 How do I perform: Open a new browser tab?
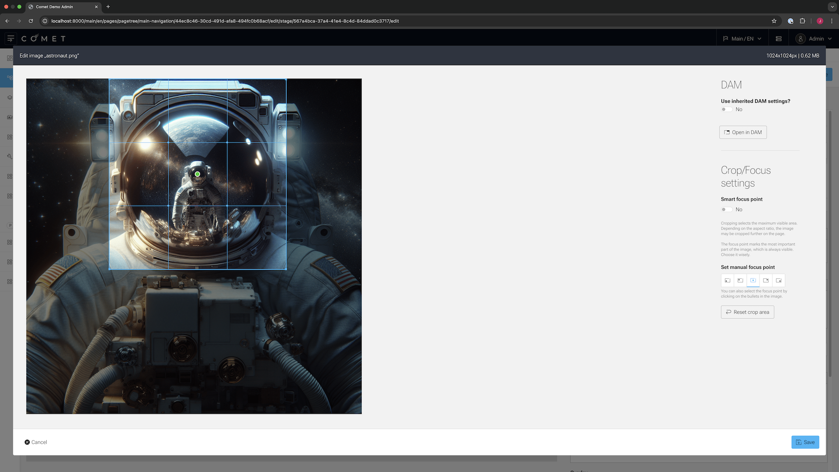(108, 7)
